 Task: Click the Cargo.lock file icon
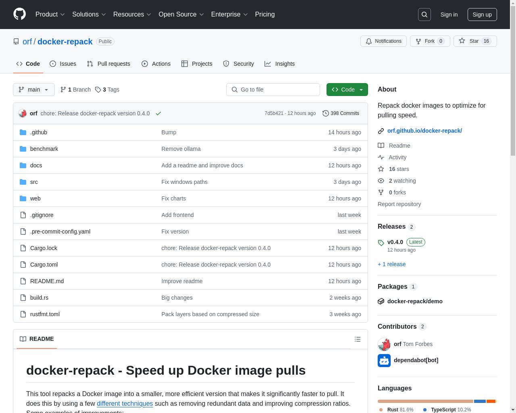(x=23, y=248)
